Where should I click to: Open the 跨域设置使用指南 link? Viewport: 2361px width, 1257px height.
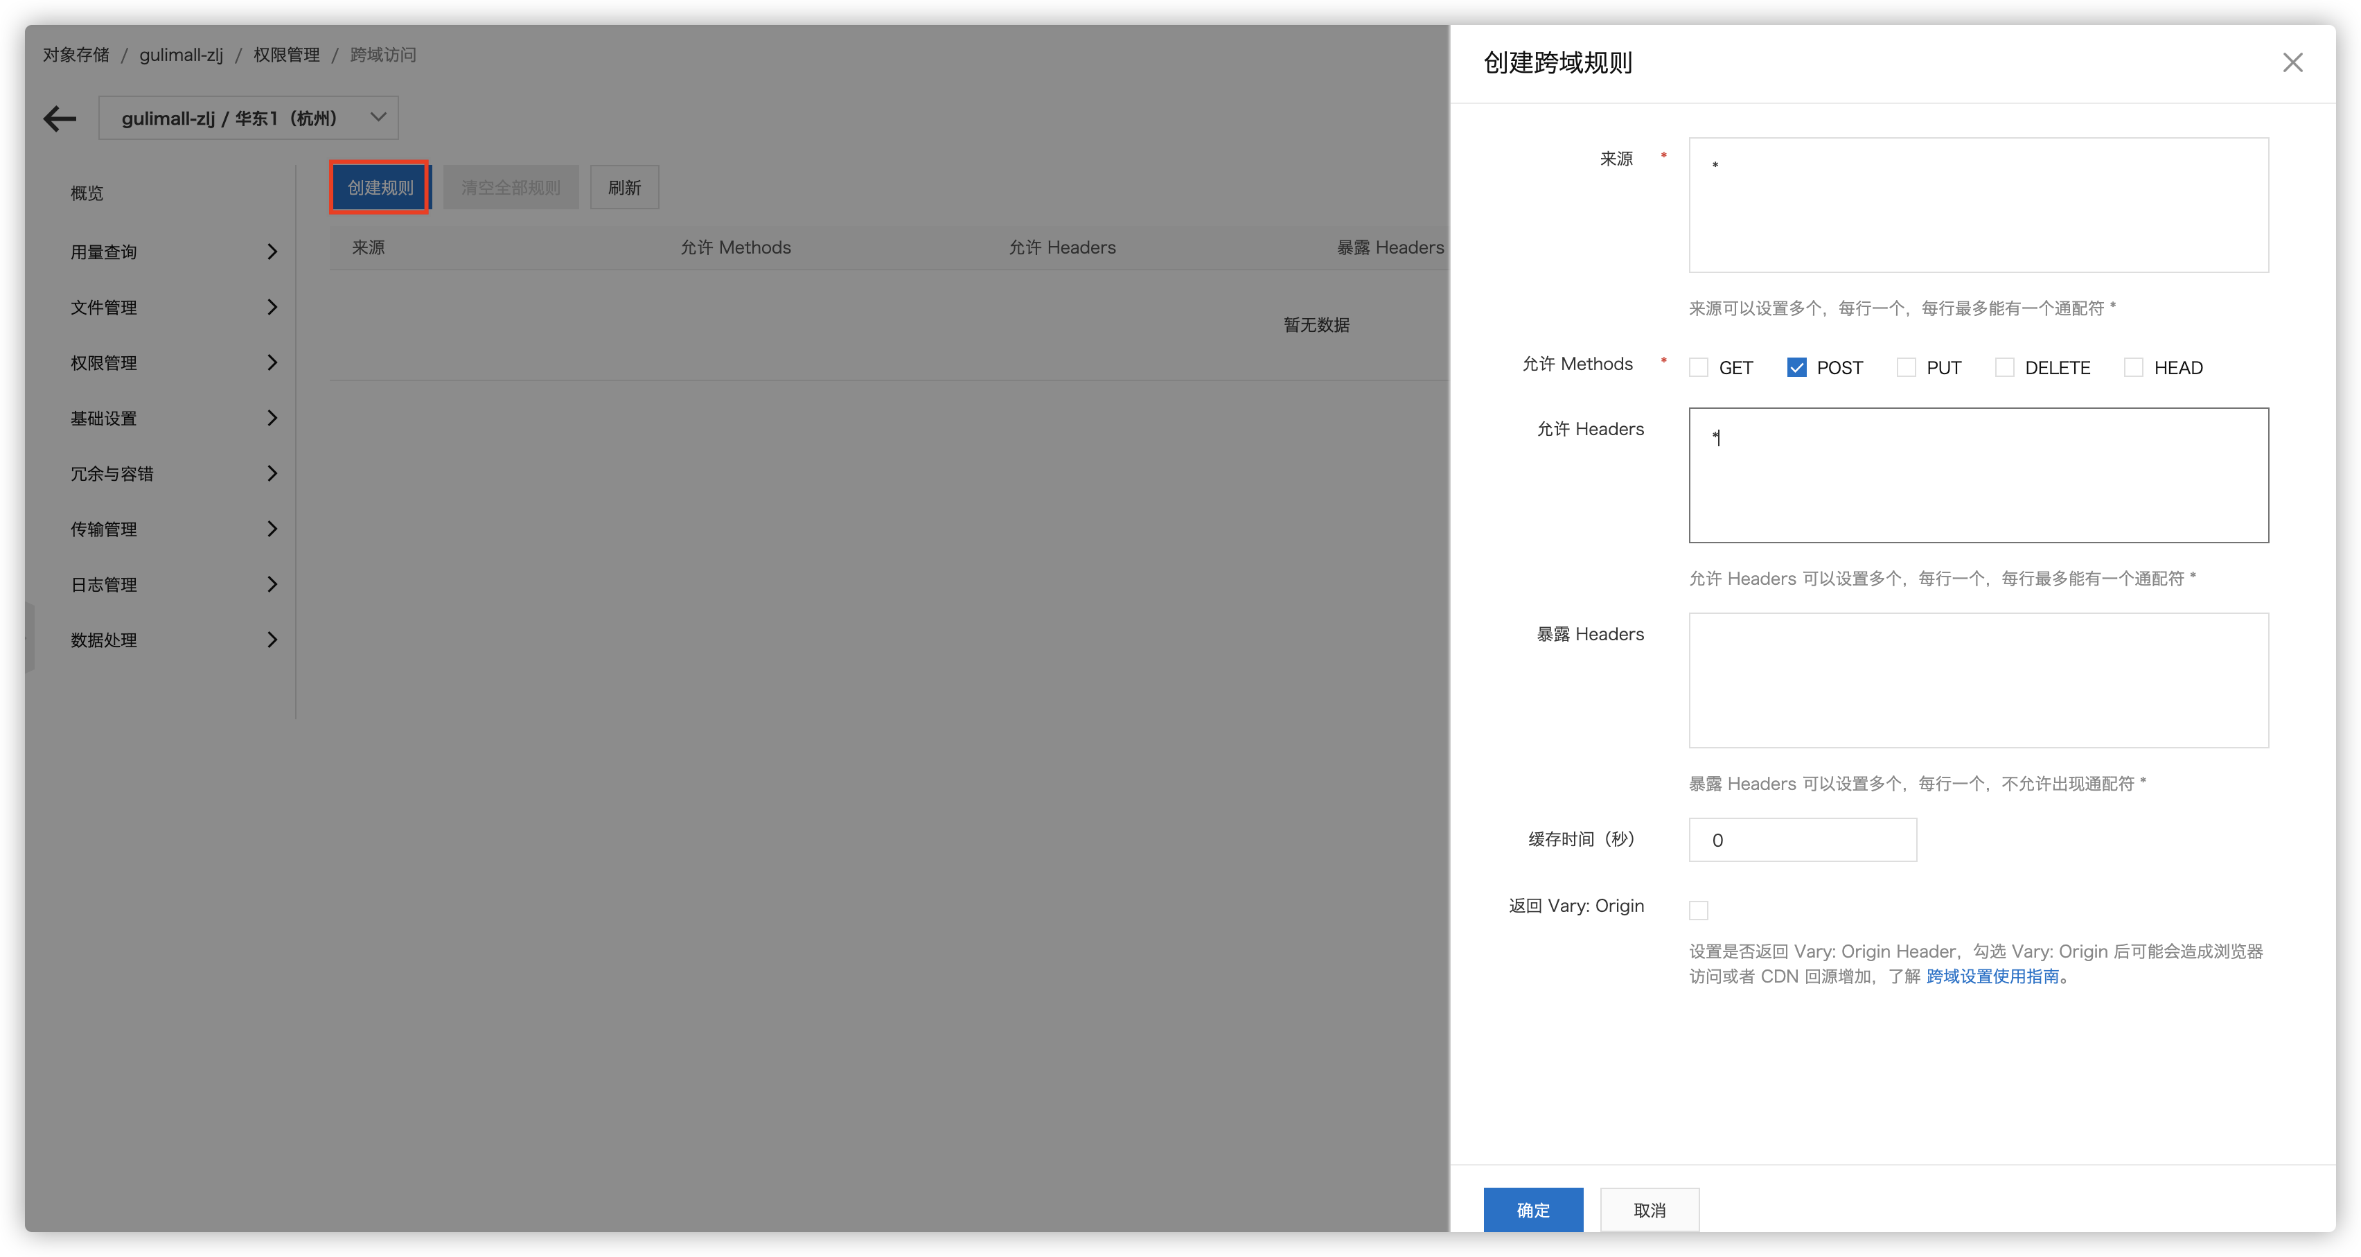1992,976
